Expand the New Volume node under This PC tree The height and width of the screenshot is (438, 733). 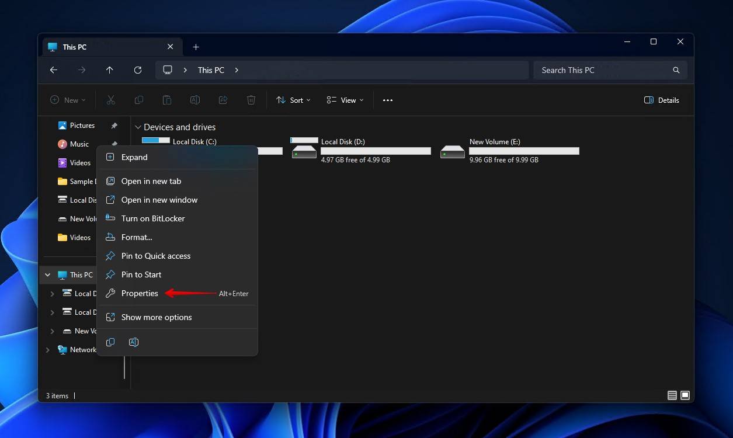pos(52,331)
